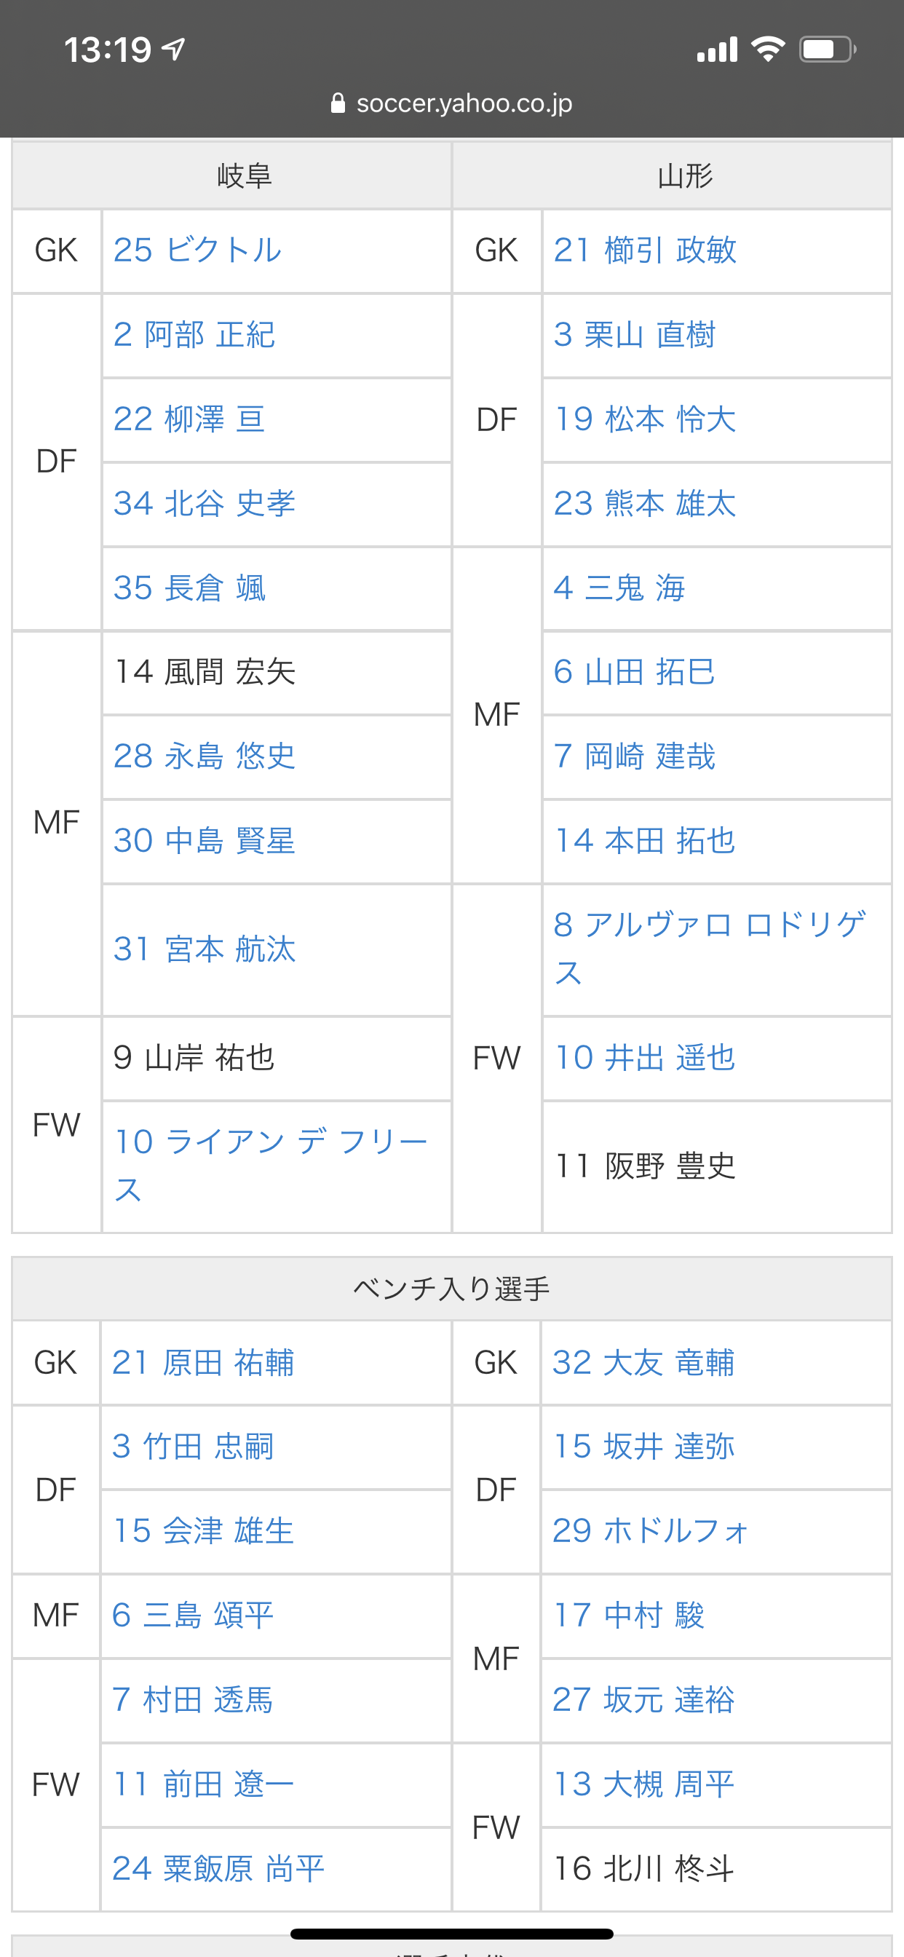
Task: Tap 13 大槻 周平 bench forward link
Action: coord(643,1784)
